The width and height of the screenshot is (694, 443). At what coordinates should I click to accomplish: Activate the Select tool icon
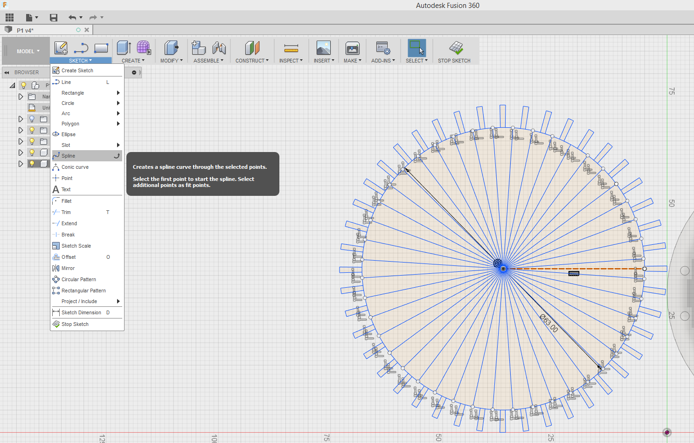[x=416, y=48]
